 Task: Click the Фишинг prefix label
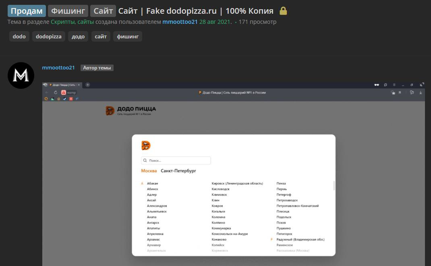pos(68,11)
